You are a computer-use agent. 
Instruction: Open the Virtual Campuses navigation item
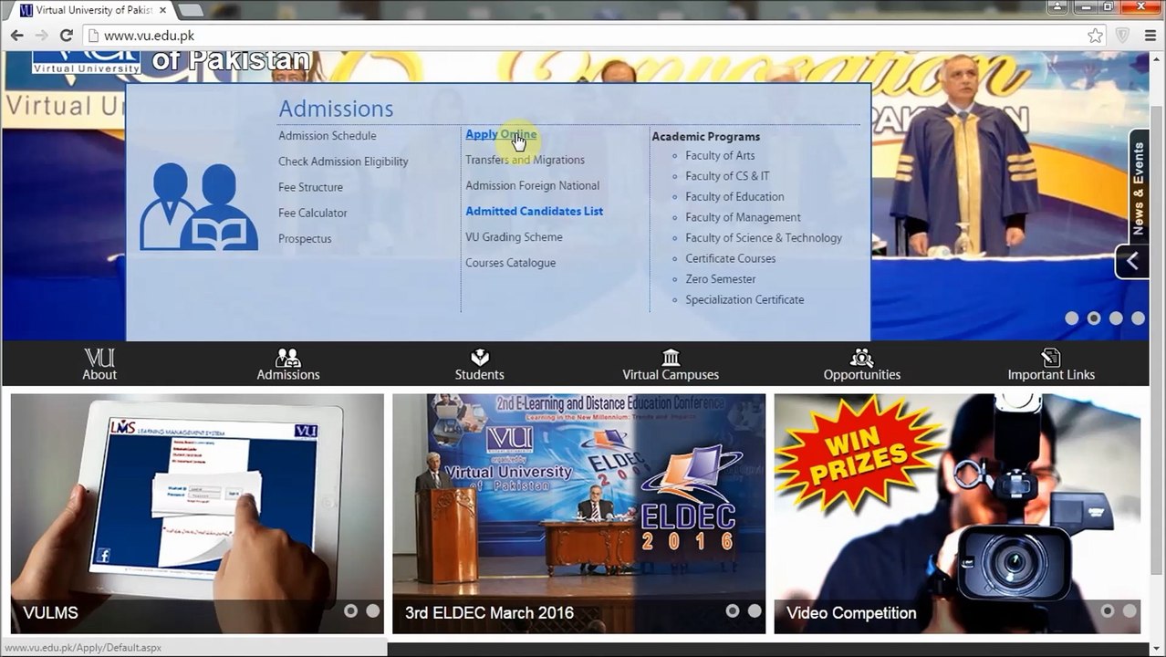click(x=671, y=364)
